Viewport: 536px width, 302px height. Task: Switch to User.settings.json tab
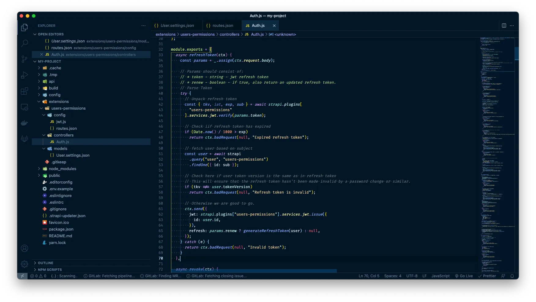coord(177,26)
